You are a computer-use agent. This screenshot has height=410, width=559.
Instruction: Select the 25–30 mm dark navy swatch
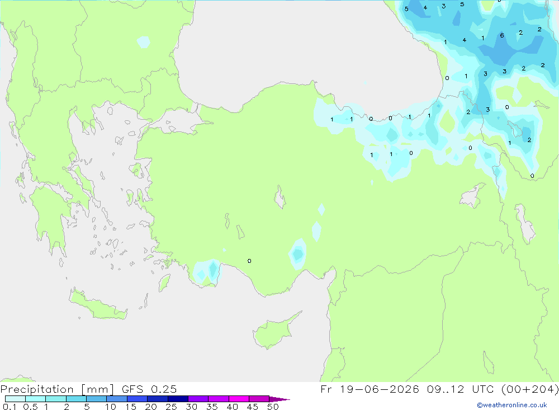(x=178, y=399)
